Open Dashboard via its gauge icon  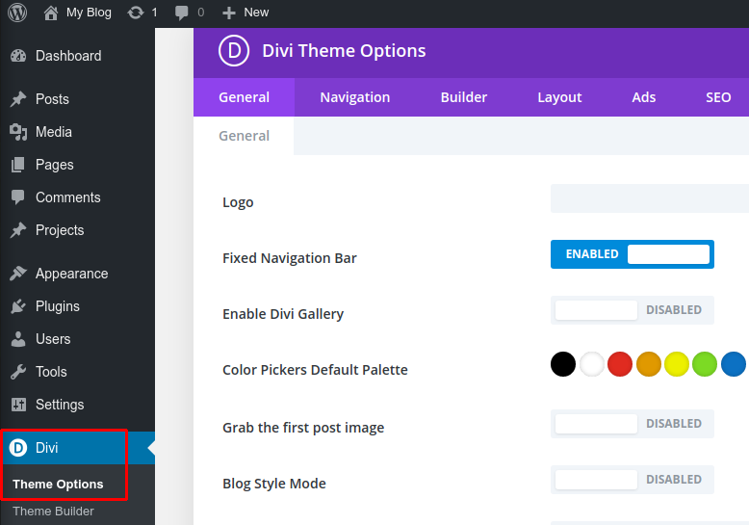click(18, 56)
